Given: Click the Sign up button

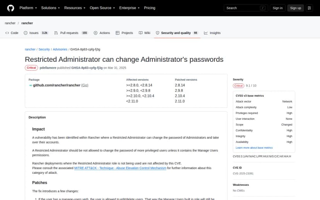Looking at the screenshot, I should [296, 8].
